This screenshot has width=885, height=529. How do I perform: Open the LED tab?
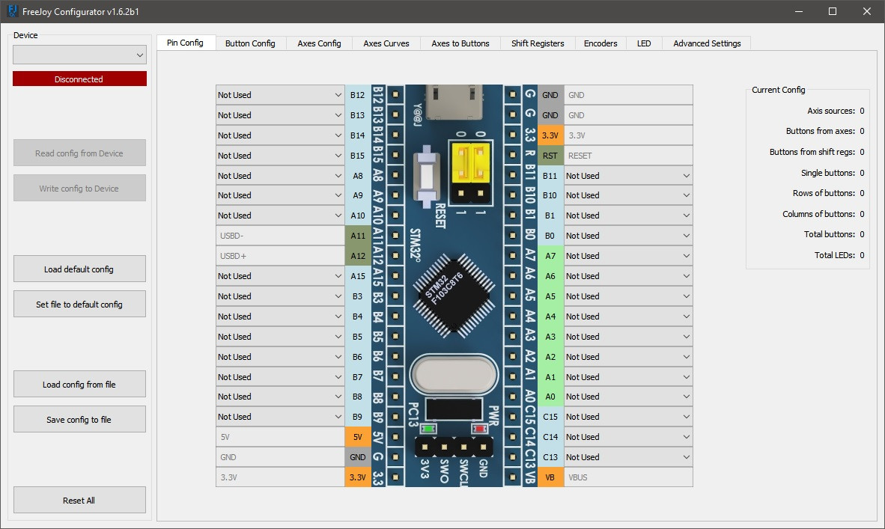(643, 43)
